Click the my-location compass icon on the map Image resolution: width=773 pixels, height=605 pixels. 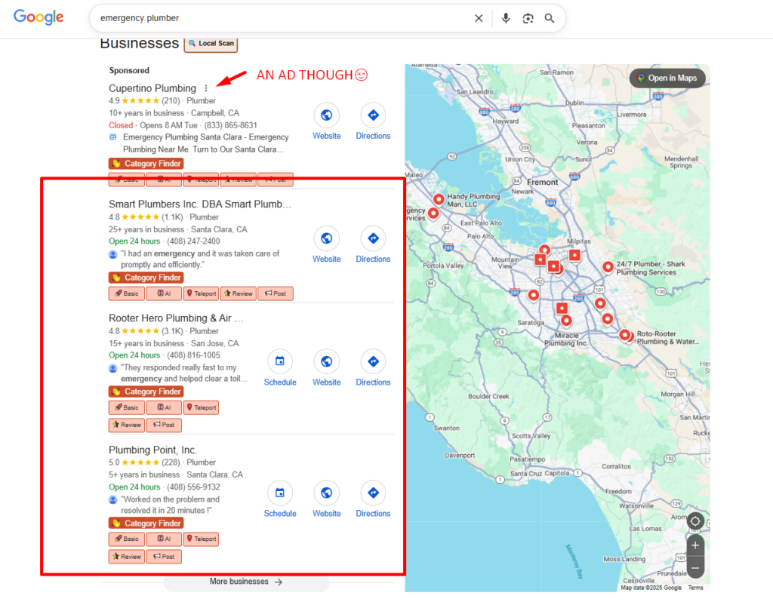(x=694, y=521)
